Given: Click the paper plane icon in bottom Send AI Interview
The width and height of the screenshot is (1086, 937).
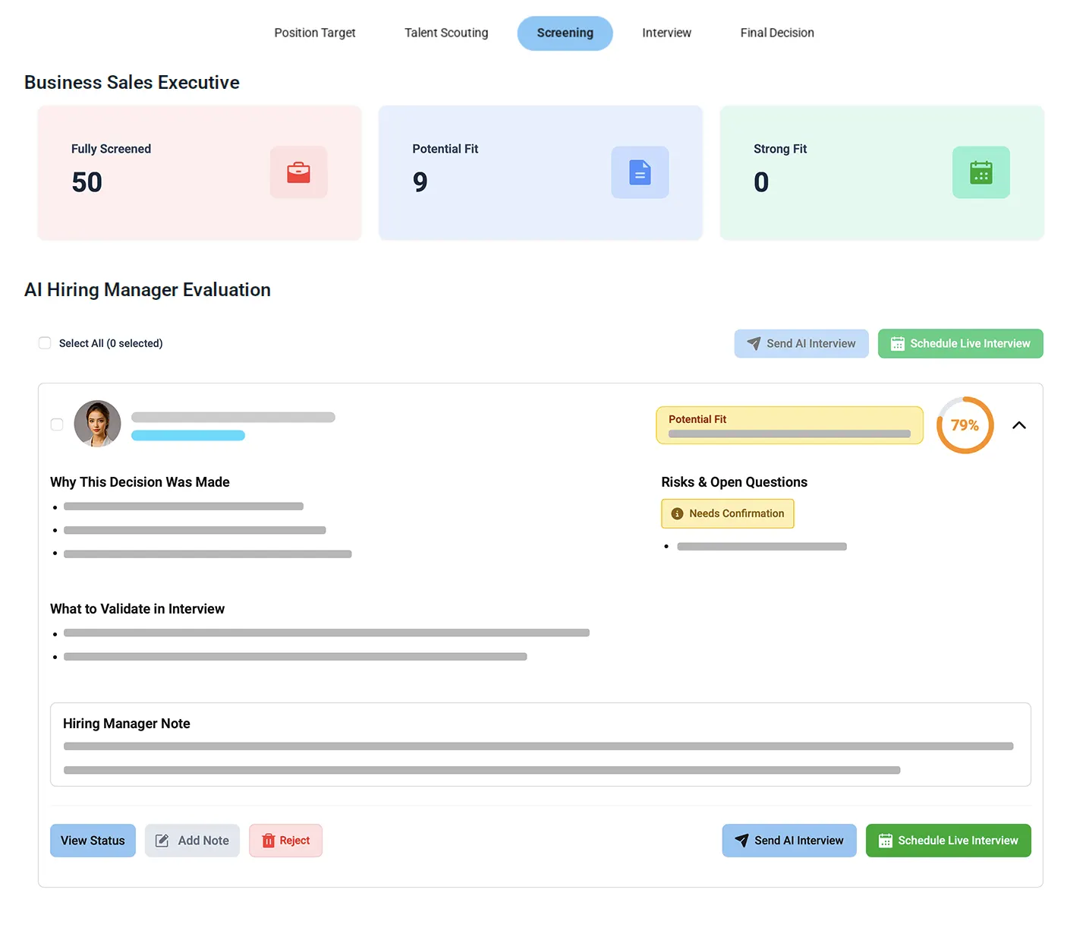Looking at the screenshot, I should pos(741,841).
